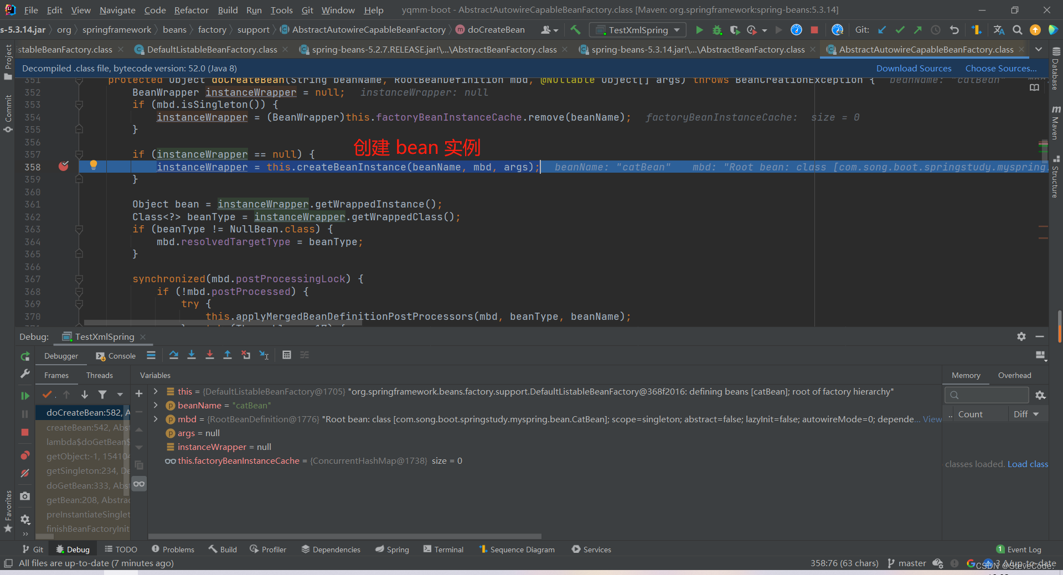Expand the mbd variable node
The height and width of the screenshot is (575, 1063).
coord(156,419)
